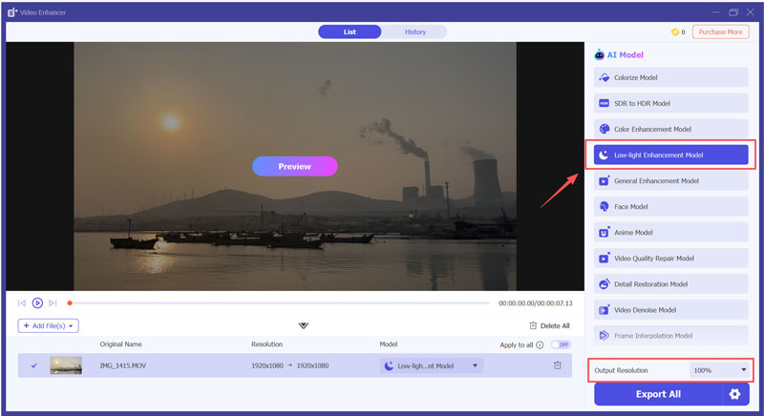This screenshot has width=764, height=416.
Task: Choose Frame Interpolation Model
Action: point(670,335)
